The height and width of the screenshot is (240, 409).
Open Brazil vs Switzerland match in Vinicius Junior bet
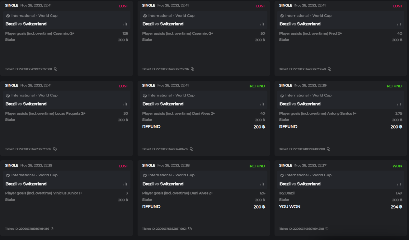26,184
